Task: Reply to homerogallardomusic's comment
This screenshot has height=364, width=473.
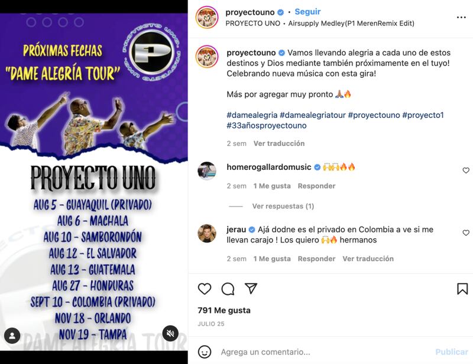Action: click(x=316, y=186)
